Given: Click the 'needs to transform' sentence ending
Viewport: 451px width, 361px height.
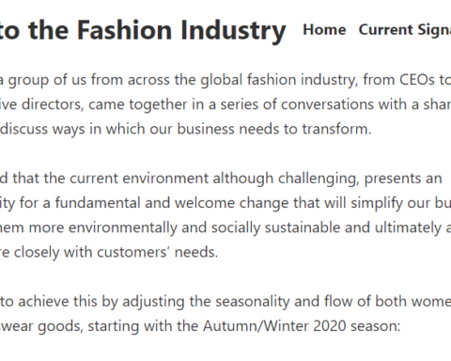Looking at the screenshot, I should point(305,129).
